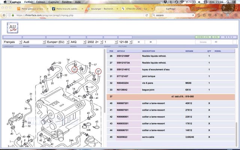Click the AU CarProg2 logo icon

point(12,27)
